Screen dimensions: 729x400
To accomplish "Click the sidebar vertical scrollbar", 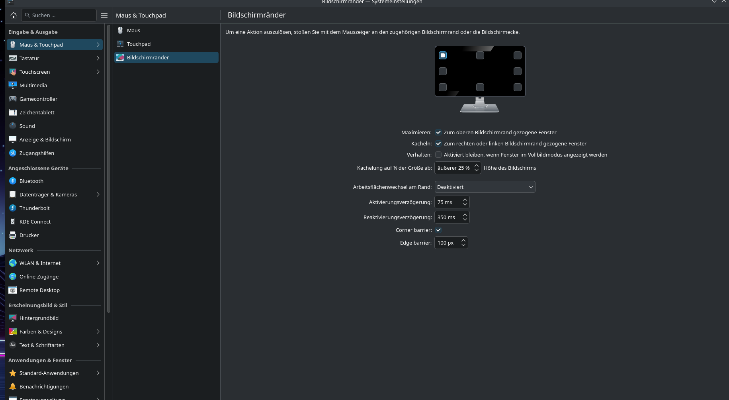I will 109,169.
